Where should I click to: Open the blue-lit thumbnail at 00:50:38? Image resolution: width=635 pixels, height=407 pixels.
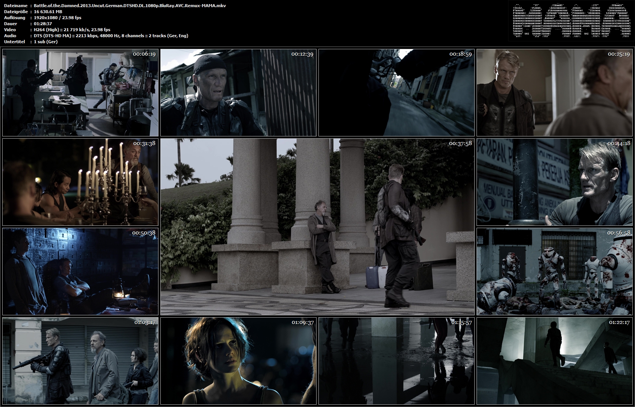tap(81, 271)
